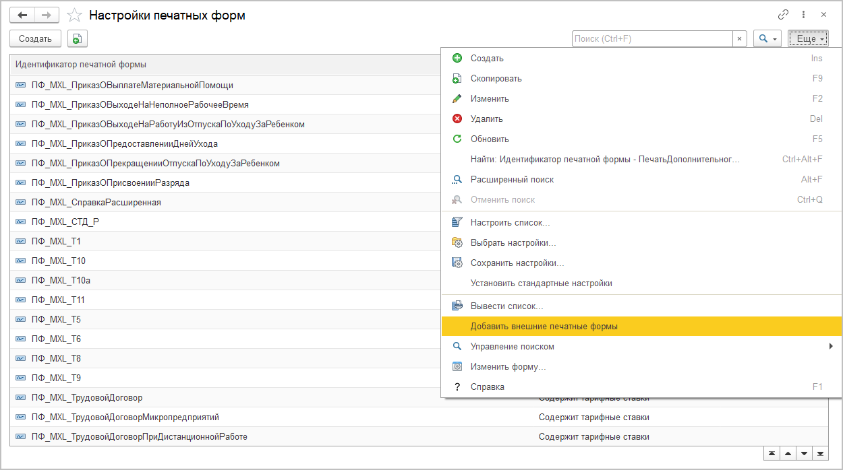Open the three-dot window menu

click(x=803, y=15)
